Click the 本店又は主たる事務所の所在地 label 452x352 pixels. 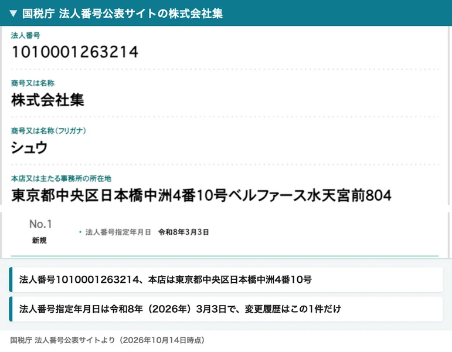61,178
